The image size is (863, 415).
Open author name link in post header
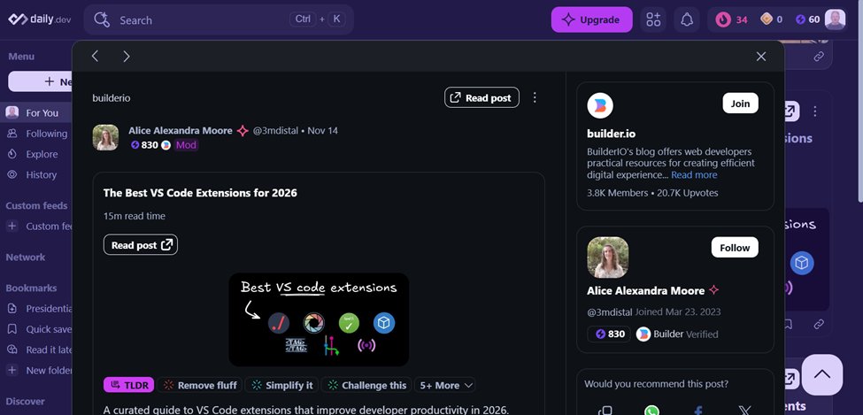coord(181,130)
